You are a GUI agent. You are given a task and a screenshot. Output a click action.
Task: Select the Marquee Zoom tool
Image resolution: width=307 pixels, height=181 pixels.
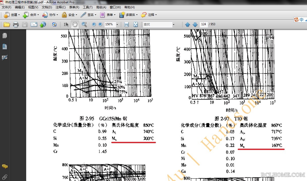click(x=84, y=24)
